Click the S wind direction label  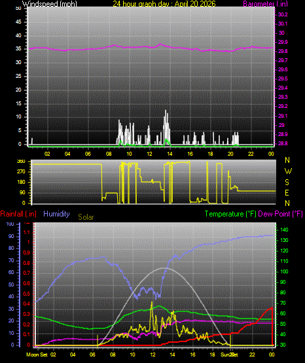coord(287,182)
